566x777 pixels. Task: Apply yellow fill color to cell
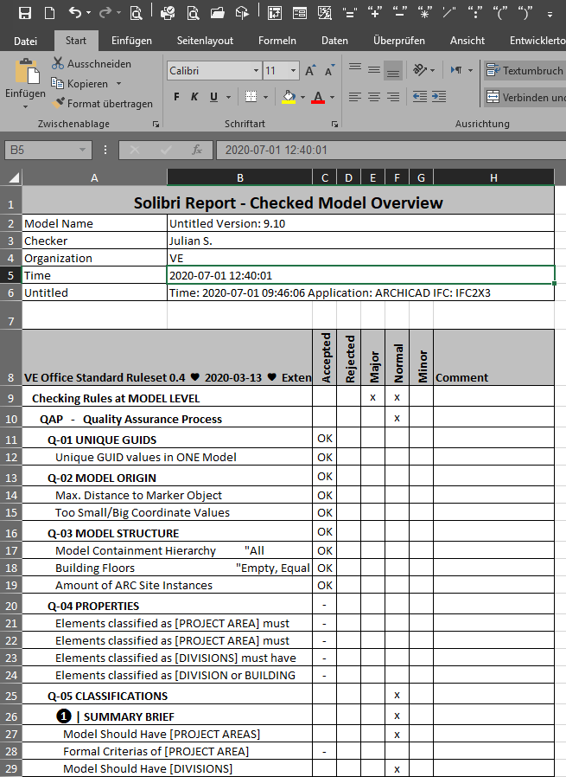click(x=289, y=97)
